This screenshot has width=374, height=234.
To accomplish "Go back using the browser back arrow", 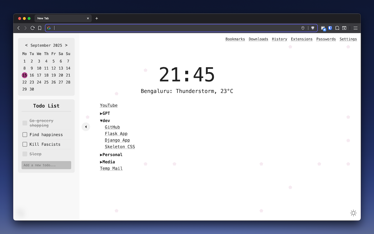I will [19, 28].
